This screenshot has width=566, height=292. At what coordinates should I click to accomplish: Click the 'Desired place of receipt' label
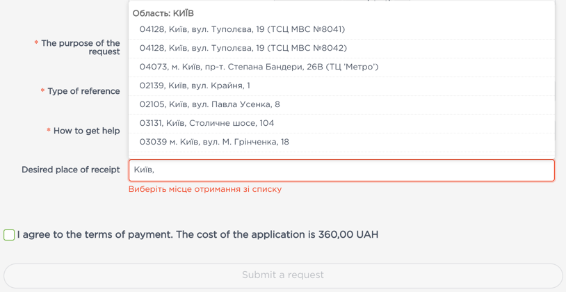(71, 170)
